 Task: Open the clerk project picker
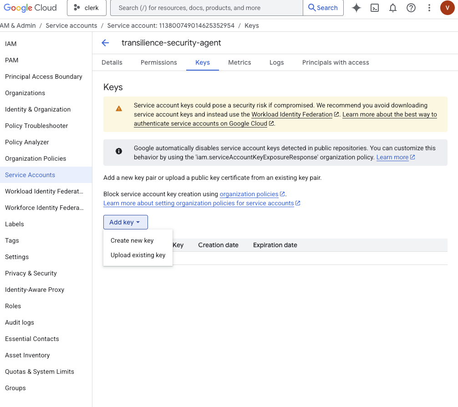[x=87, y=8]
